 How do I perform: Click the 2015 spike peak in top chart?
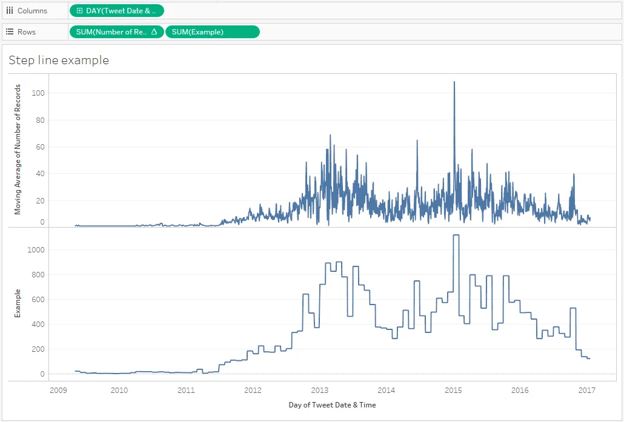point(454,82)
